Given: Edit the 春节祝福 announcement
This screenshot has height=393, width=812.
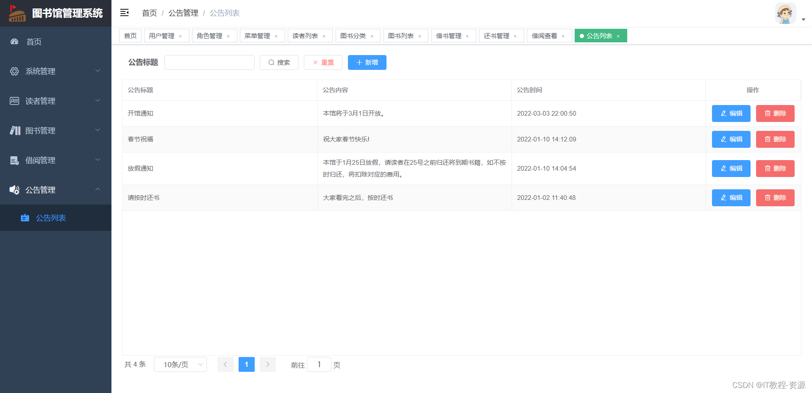Looking at the screenshot, I should point(731,139).
